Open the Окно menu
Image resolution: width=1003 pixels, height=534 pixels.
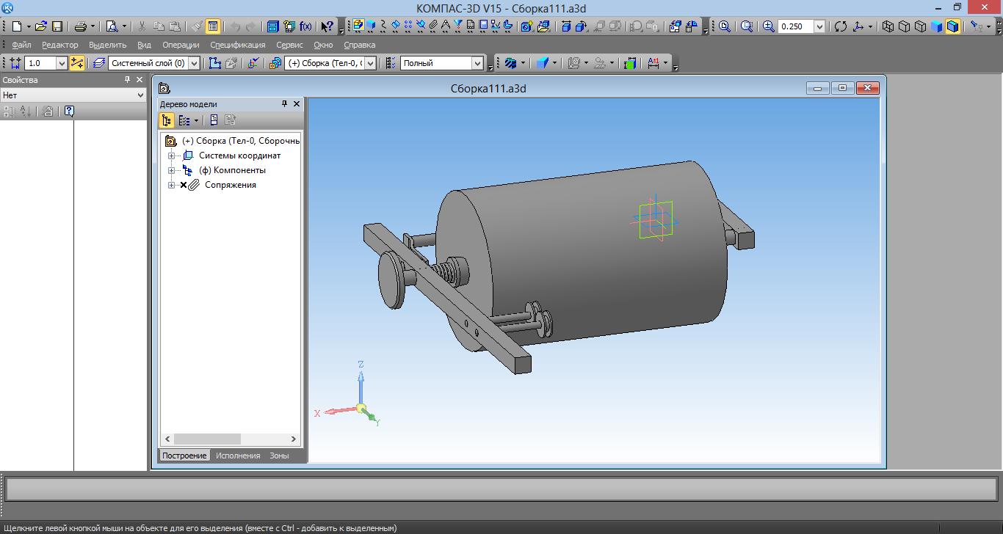coord(323,45)
